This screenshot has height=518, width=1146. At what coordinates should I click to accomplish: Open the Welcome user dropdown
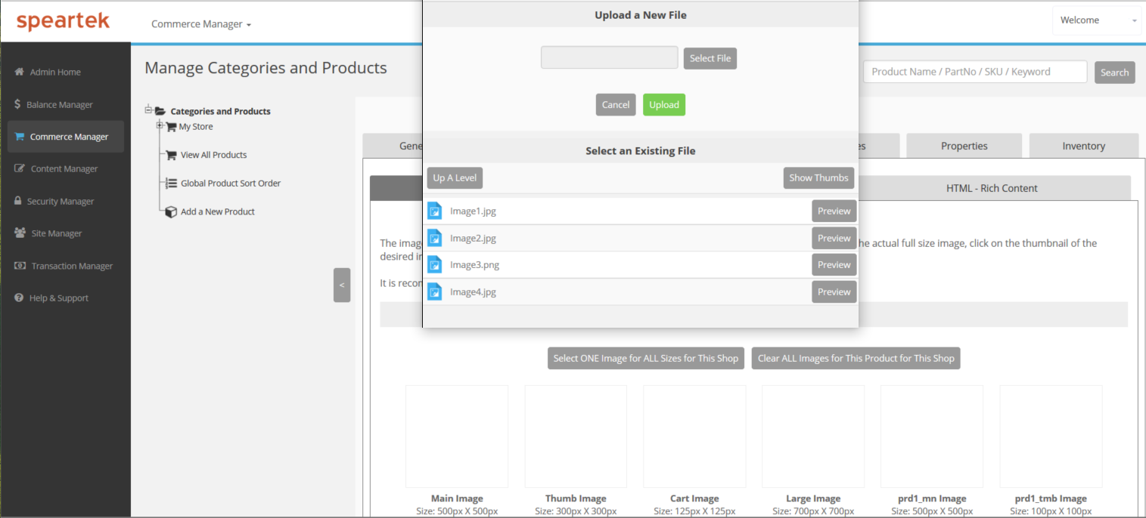pyautogui.click(x=1097, y=20)
